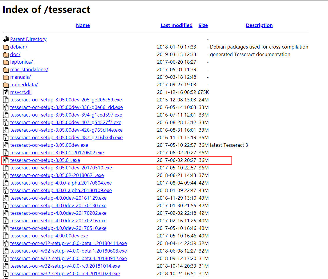Click the back-arrow icon beside Parent Directory
Screen dimensions: 328x279
[6, 39]
